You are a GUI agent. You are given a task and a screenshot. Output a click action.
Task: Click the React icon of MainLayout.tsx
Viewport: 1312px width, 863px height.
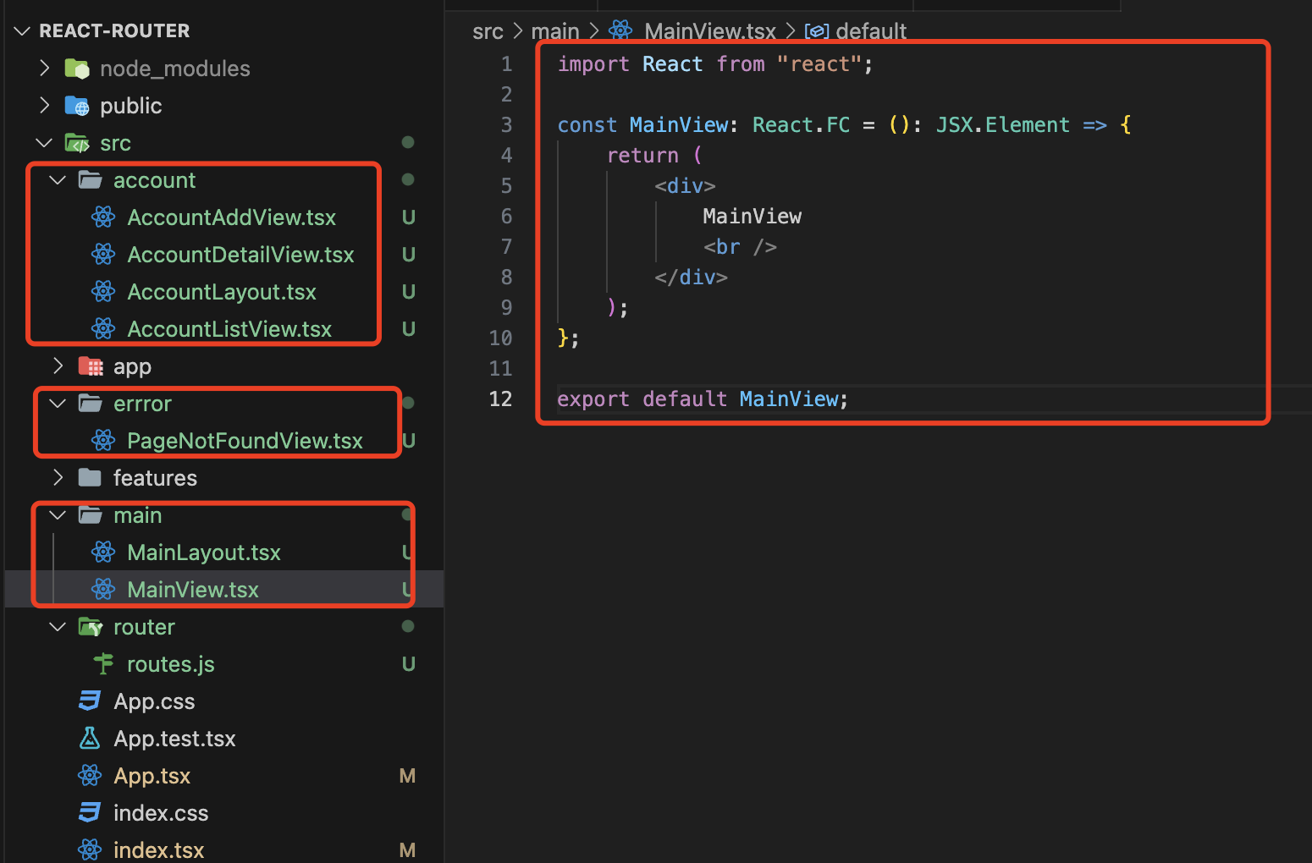click(103, 552)
